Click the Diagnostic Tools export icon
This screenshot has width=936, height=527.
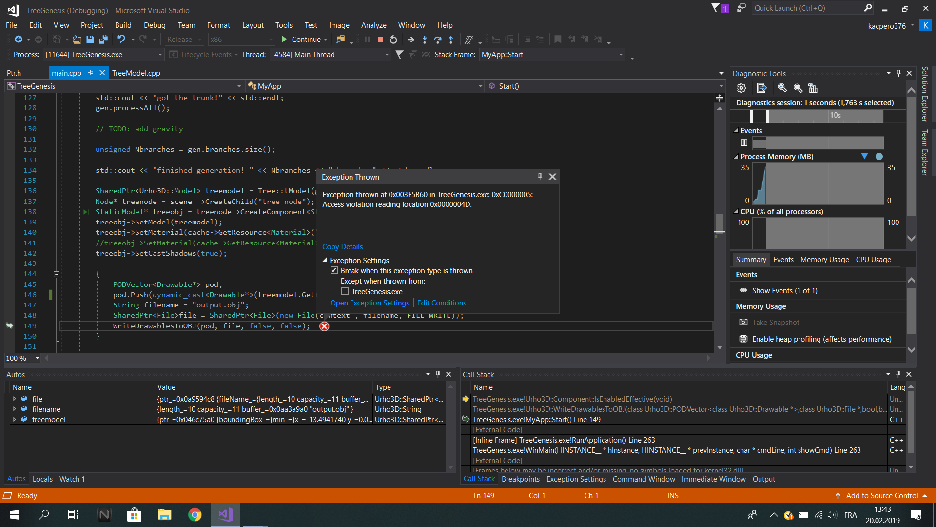(761, 88)
